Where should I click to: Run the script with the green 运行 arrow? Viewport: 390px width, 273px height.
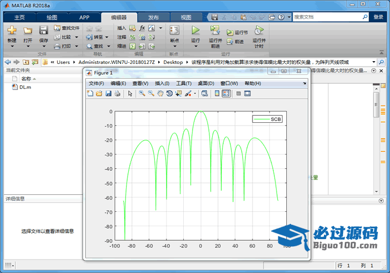(x=195, y=31)
